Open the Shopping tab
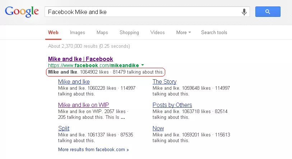Image resolution: width=292 pixels, height=159 pixels. 129,32
